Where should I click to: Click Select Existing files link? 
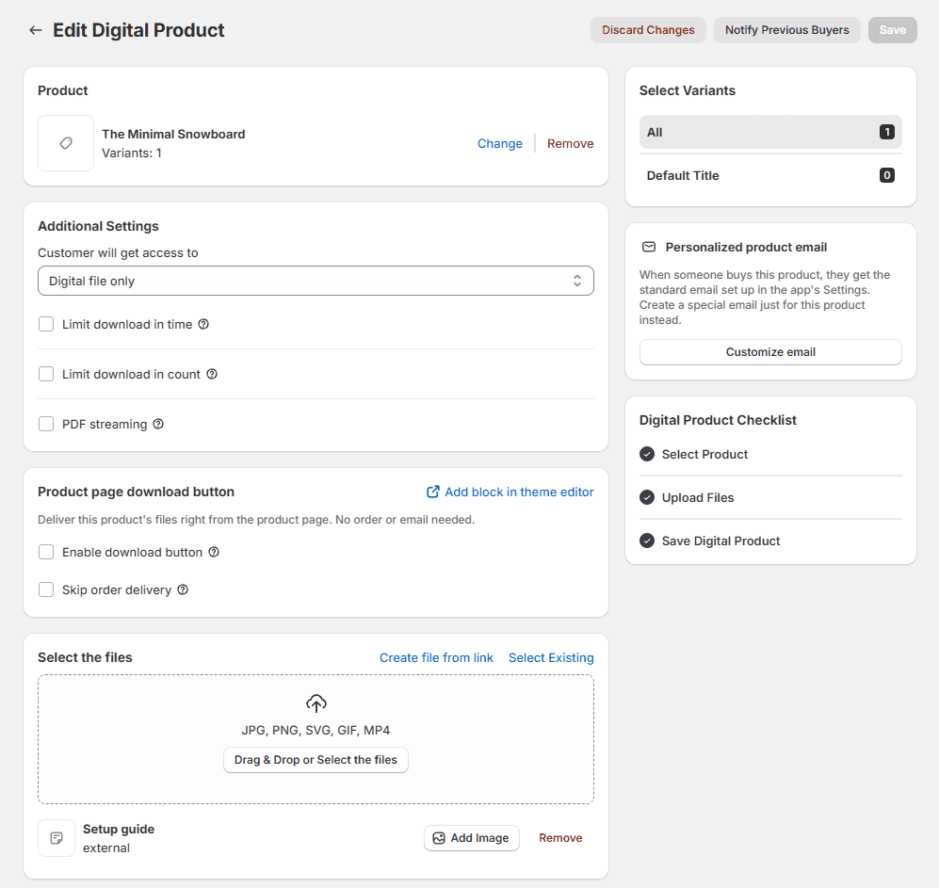coord(551,657)
